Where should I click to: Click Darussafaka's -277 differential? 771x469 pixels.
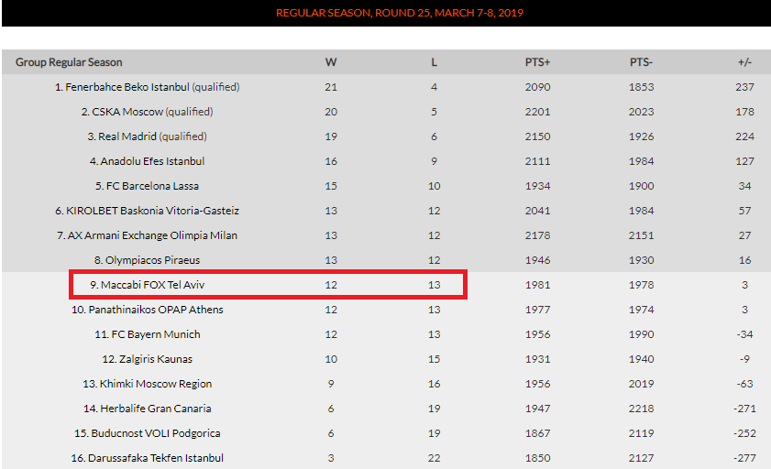745,458
